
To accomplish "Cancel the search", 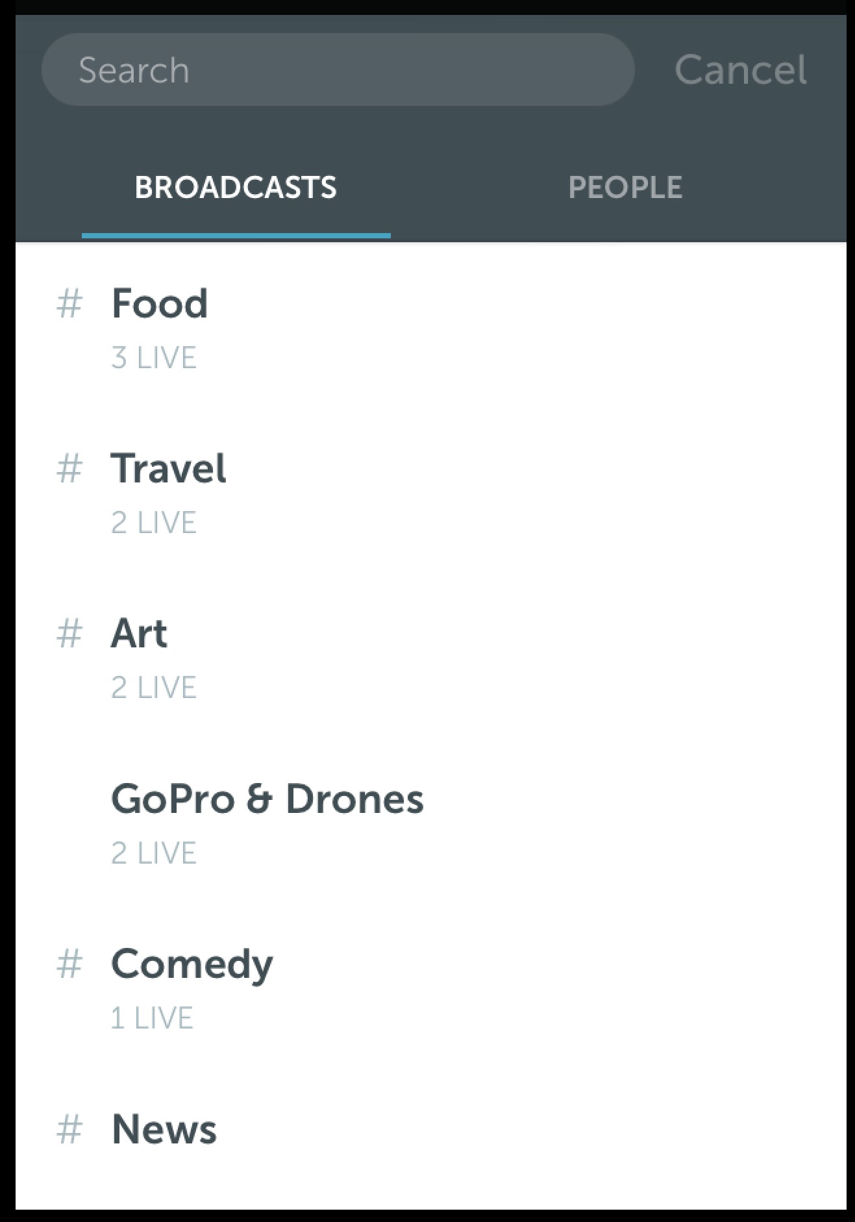I will click(x=740, y=69).
